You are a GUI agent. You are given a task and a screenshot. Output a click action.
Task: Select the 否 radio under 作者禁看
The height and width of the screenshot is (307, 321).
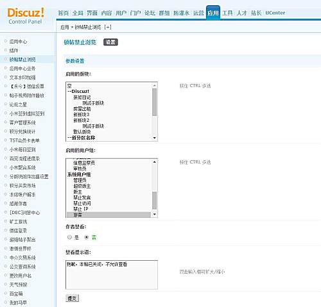click(x=87, y=237)
